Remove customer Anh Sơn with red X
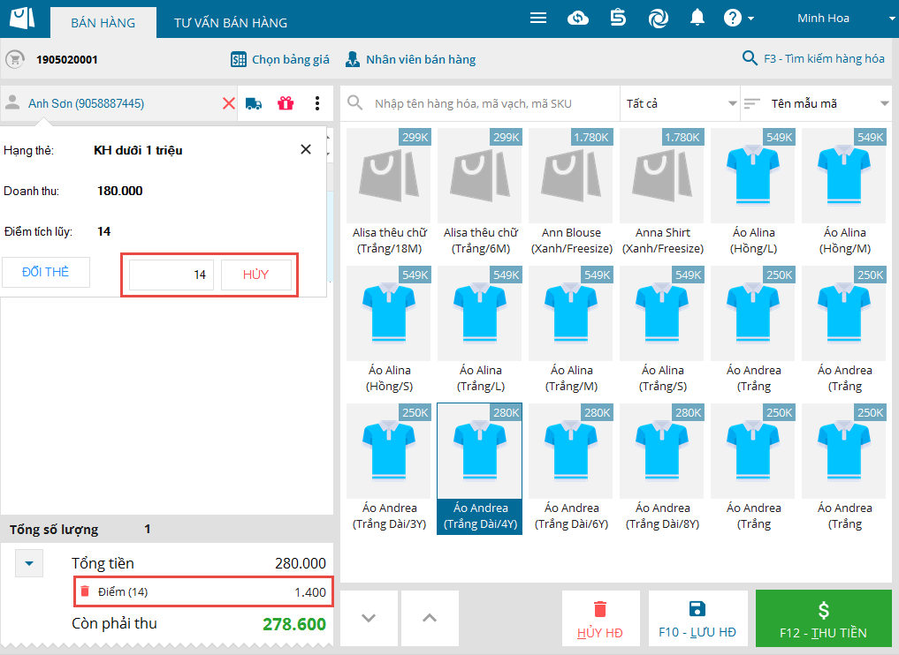Screen dimensions: 899x655 (228, 103)
